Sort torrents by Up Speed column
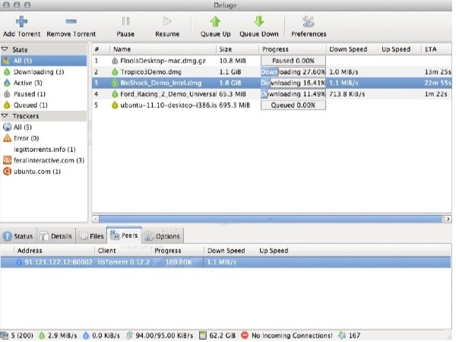 [x=400, y=49]
